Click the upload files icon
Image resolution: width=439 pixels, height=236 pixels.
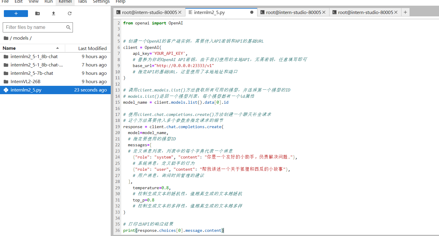tap(54, 13)
